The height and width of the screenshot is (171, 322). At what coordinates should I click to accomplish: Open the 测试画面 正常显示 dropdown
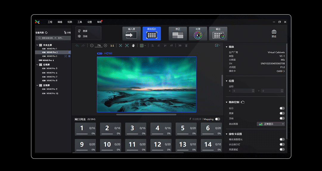pos(271,124)
